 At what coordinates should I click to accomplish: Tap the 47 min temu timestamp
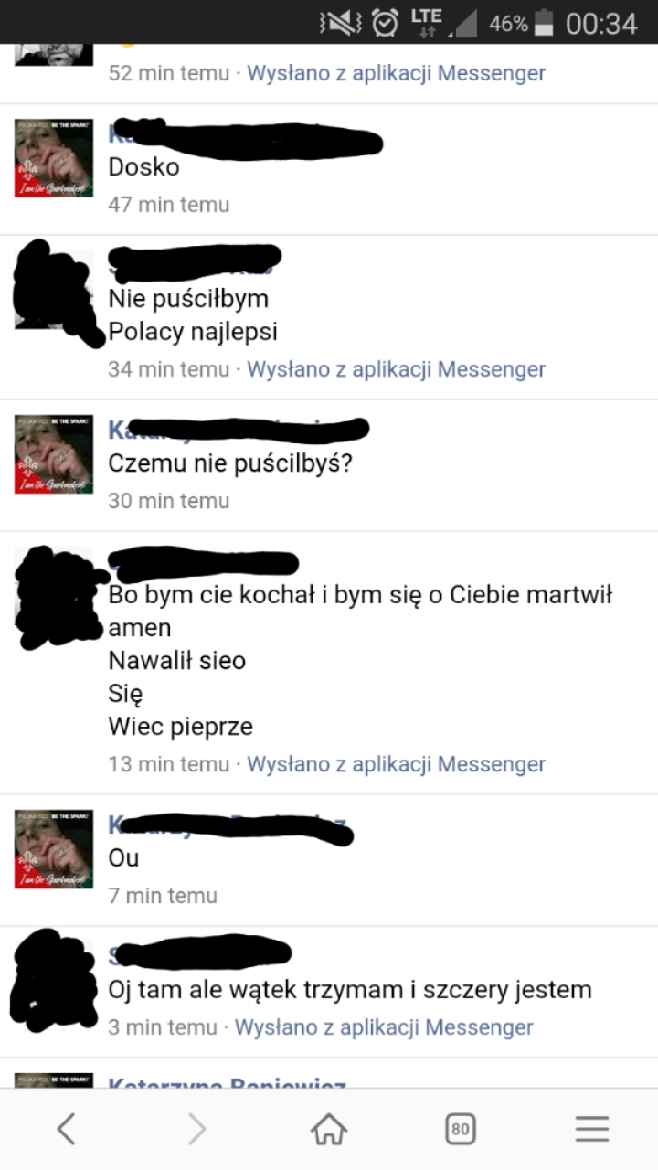[169, 205]
